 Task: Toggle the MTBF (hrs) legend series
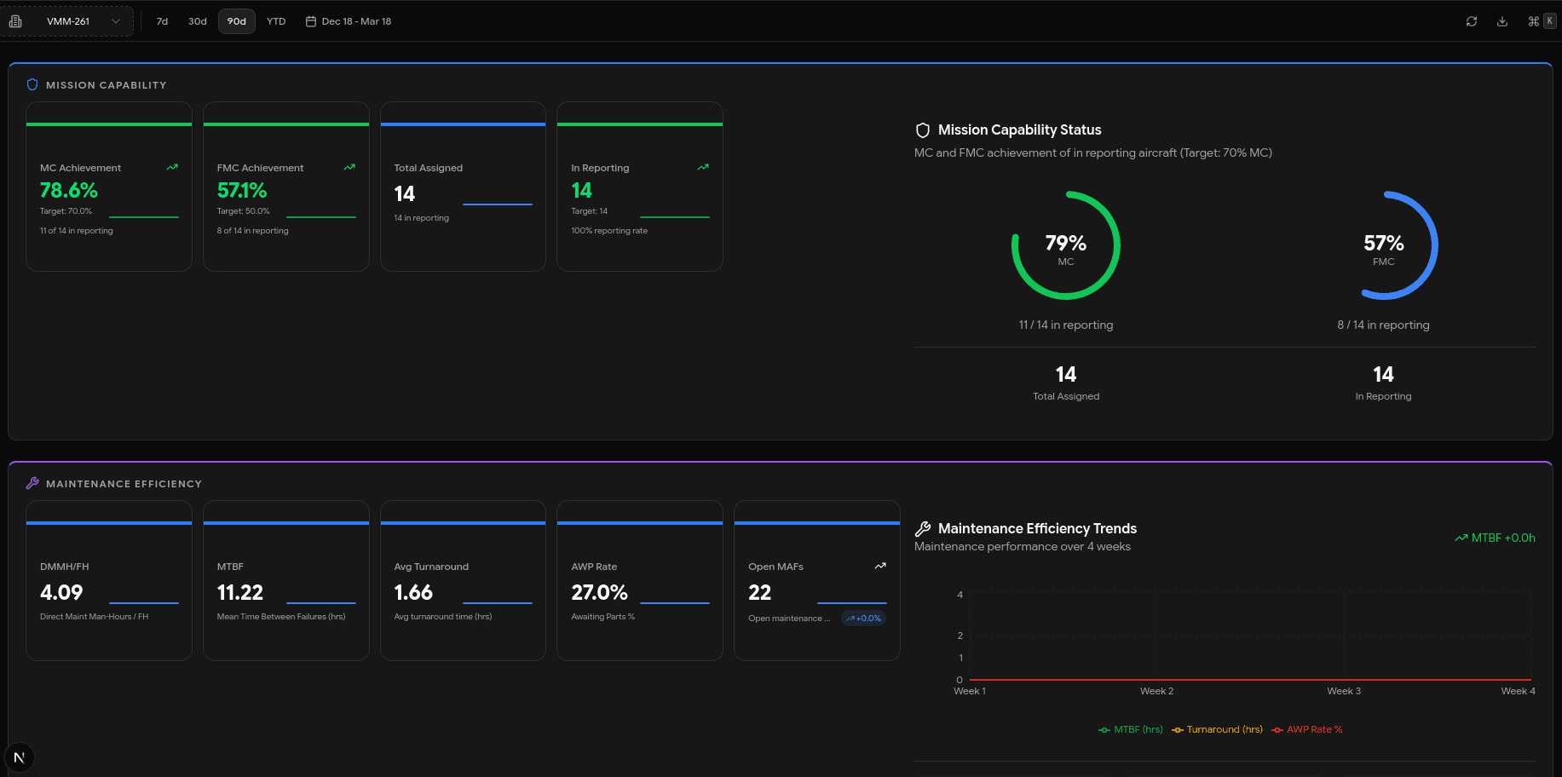(x=1131, y=729)
